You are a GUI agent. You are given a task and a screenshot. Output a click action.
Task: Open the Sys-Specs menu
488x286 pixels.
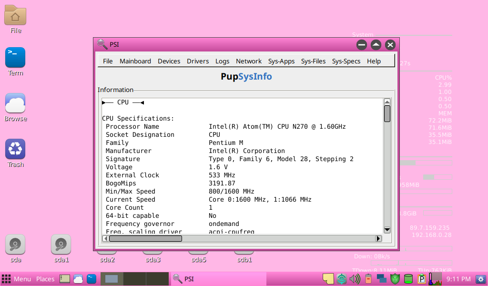346,61
